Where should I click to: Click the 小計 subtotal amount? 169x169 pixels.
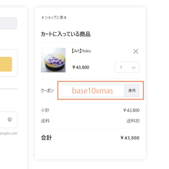click(131, 110)
